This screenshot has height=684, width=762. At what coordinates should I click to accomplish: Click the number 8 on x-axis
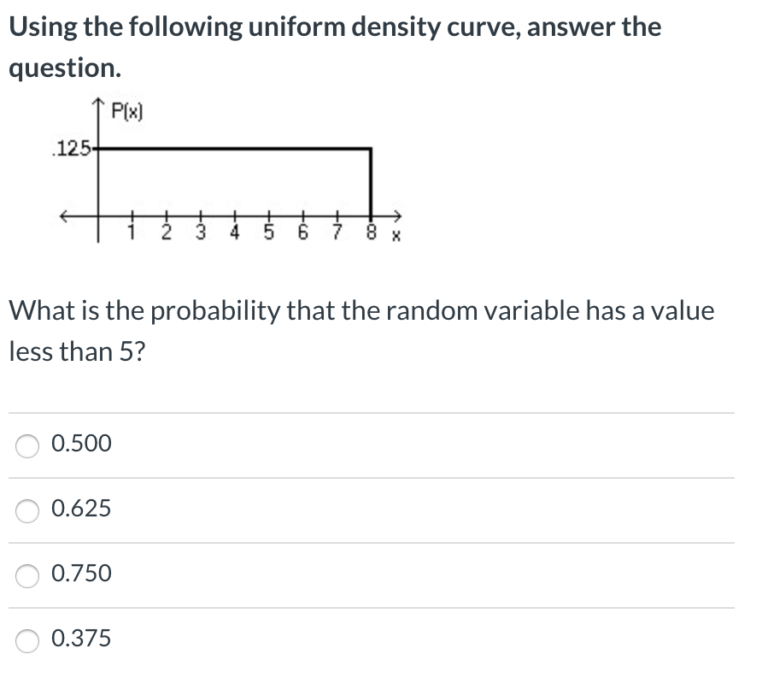click(x=373, y=229)
